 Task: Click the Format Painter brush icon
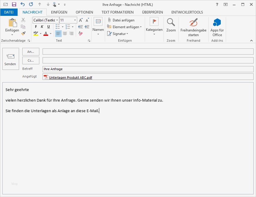coord(23,33)
